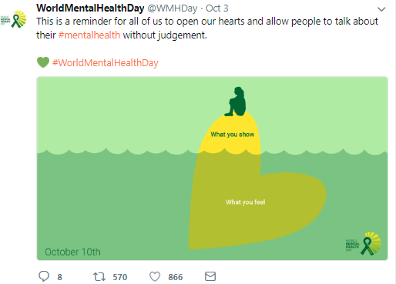Viewport: 396px width, 284px height.
Task: Click the green heart emoji in tweet
Action: 43,62
